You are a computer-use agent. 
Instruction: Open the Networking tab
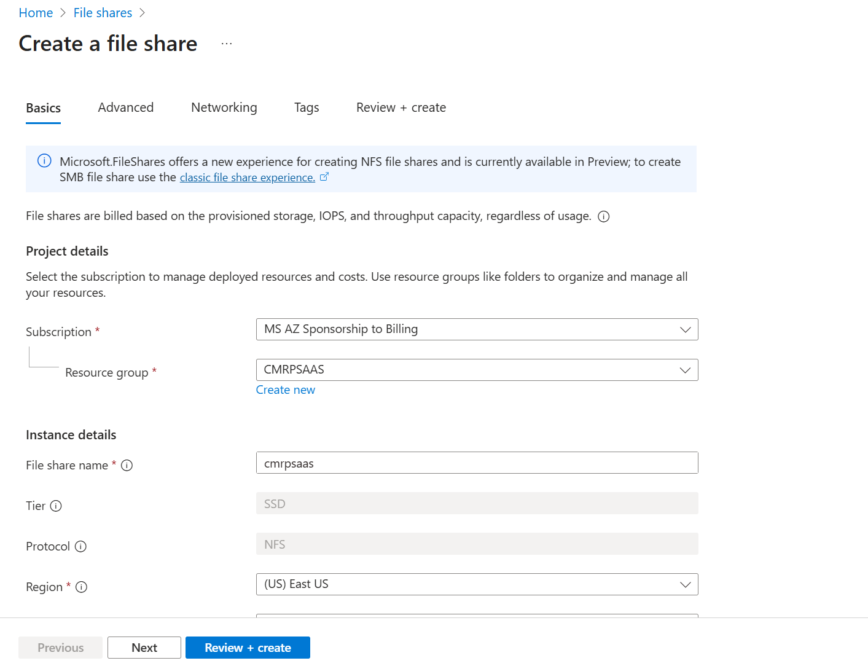[x=224, y=108]
